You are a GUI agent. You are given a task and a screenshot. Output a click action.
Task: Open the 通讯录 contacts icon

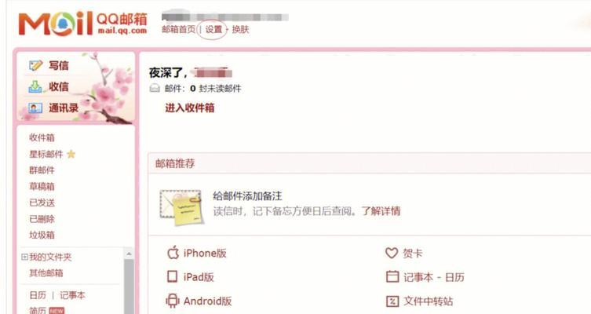click(x=35, y=108)
